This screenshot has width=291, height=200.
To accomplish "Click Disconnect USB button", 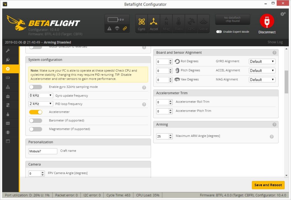I will [267, 24].
